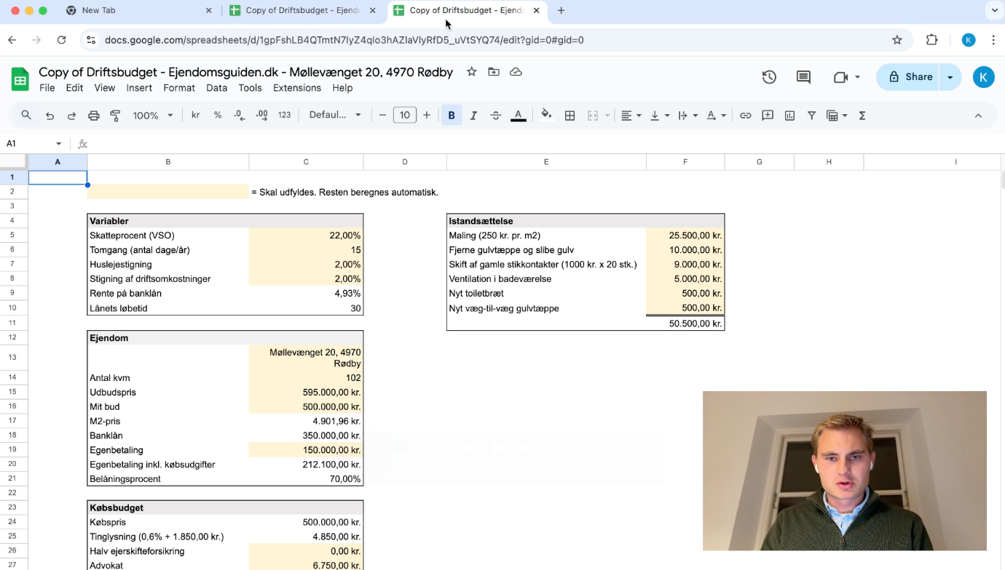Open the Extensions menu

tap(296, 88)
